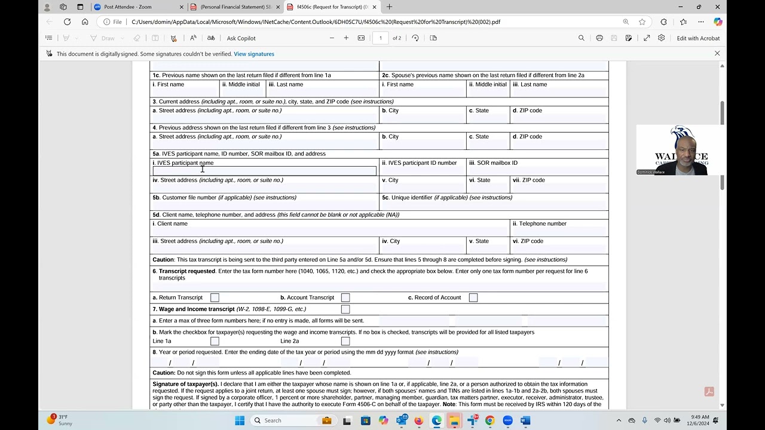Select the Erase tool
Viewport: 765px width, 430px height.
tap(137, 38)
